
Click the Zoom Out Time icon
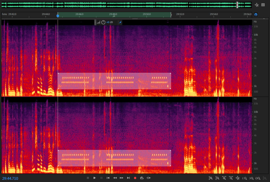click(231, 178)
